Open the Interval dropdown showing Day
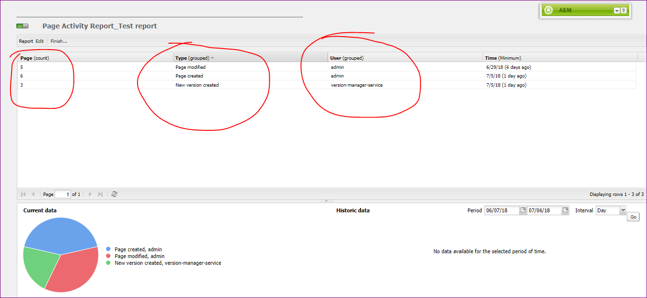Screen dimensions: 647x298 [x=623, y=210]
